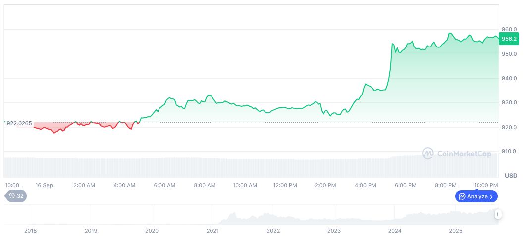Click 2021 on the overview timeline
This screenshot has height=236, width=531.
point(212,231)
